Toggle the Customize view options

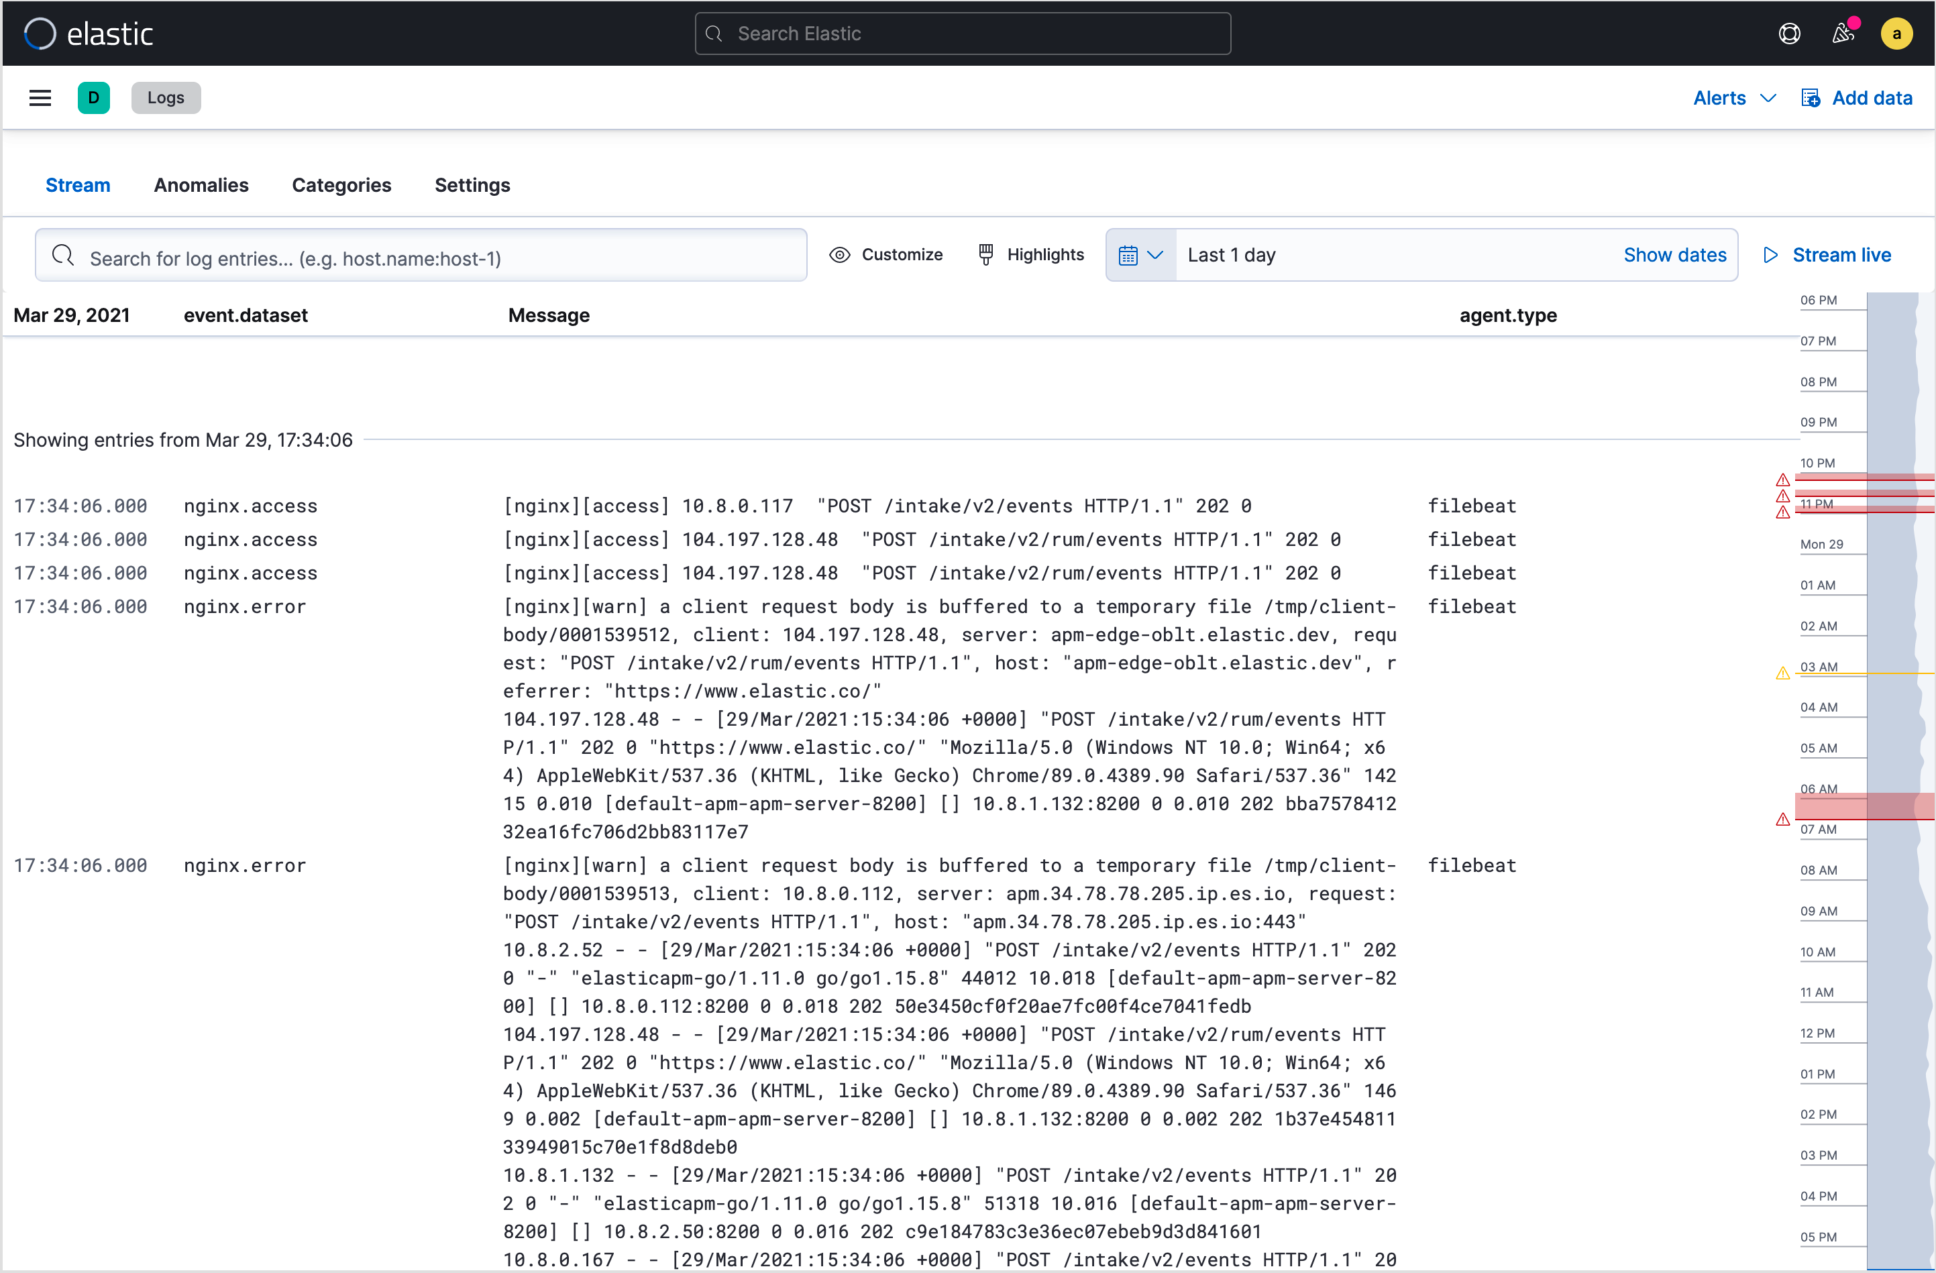coord(886,255)
